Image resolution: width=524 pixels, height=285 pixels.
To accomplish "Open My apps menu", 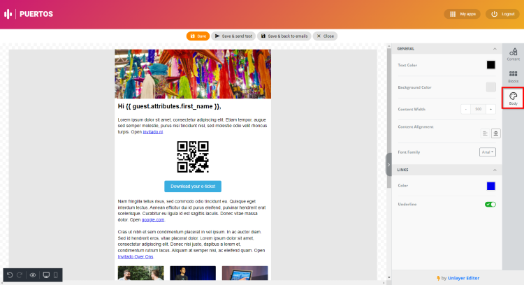I will [x=463, y=14].
